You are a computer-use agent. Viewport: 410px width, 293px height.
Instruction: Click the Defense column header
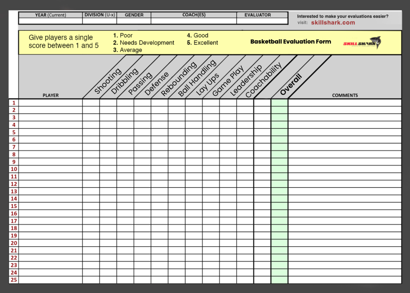pyautogui.click(x=157, y=84)
